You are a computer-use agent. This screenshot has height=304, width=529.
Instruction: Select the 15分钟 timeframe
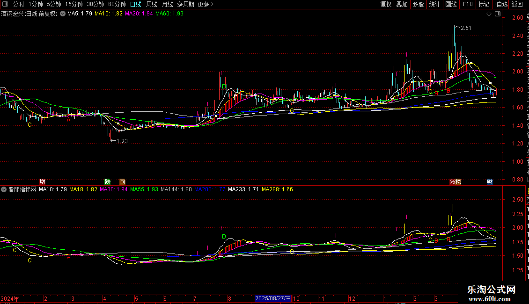point(73,4)
